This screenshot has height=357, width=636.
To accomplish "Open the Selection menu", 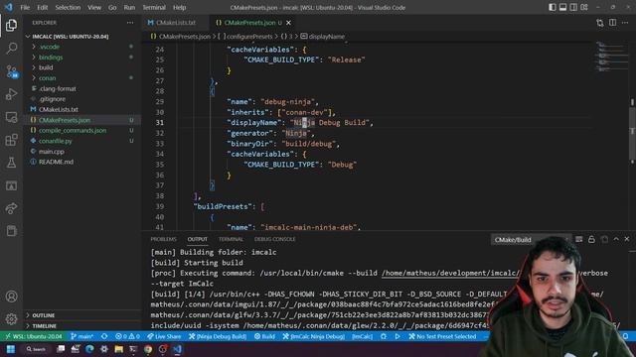I will [68, 7].
